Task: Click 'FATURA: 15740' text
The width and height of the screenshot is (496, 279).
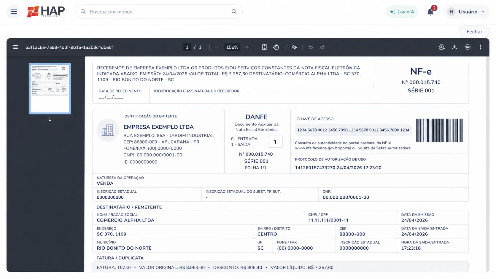Action: [x=114, y=267]
